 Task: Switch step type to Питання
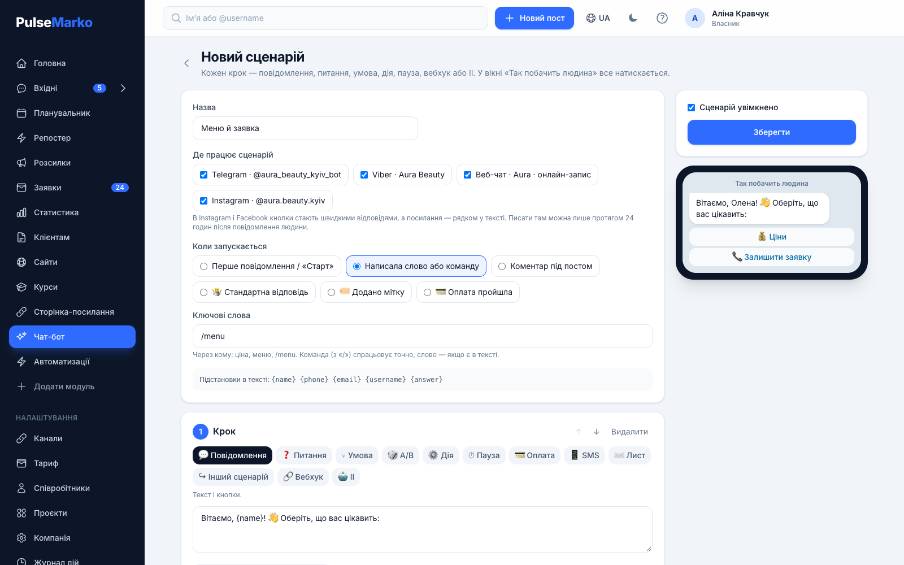click(304, 455)
